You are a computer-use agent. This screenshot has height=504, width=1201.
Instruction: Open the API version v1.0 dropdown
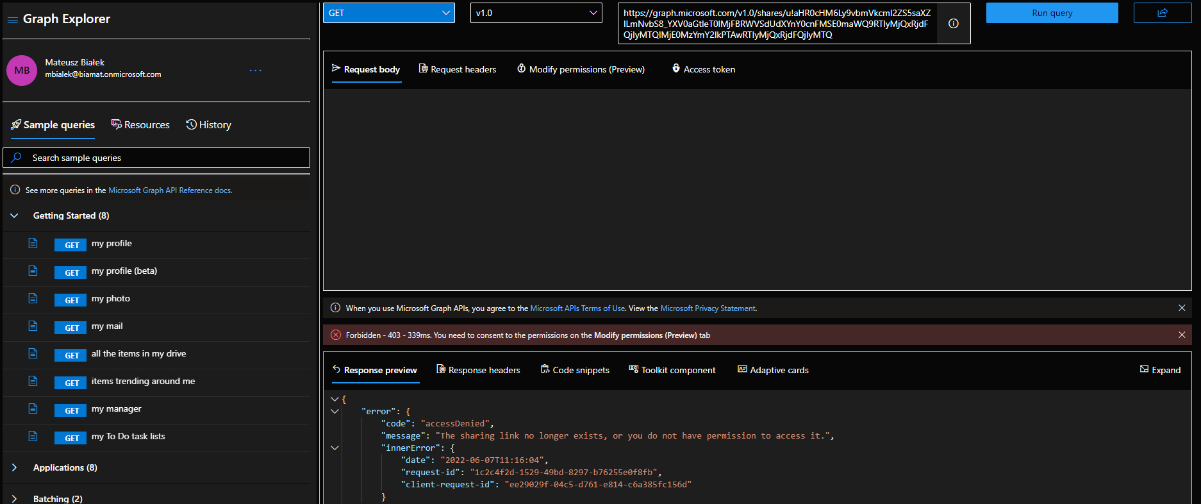point(536,13)
